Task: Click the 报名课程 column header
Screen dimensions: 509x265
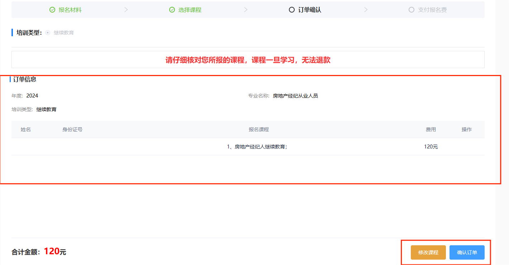Action: (x=259, y=129)
